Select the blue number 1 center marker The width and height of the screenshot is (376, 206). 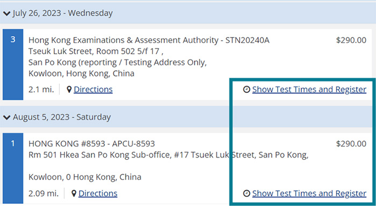click(13, 168)
